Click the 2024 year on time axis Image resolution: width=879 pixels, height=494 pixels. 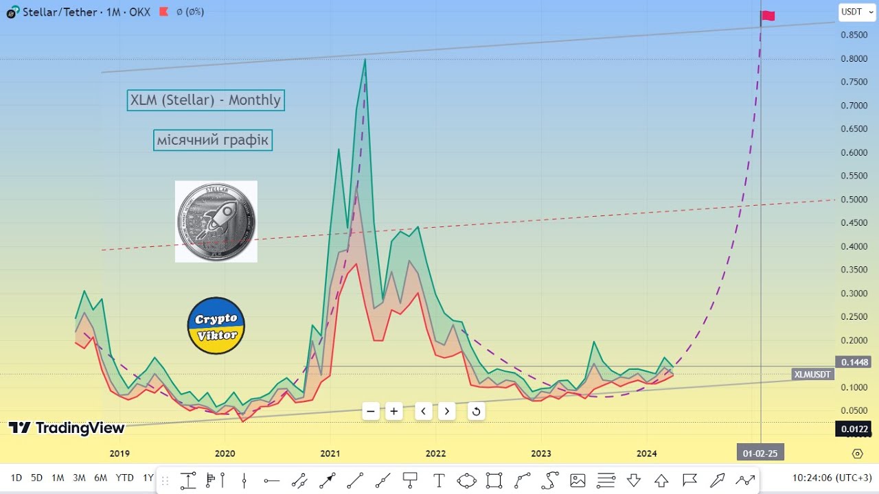[x=647, y=454]
